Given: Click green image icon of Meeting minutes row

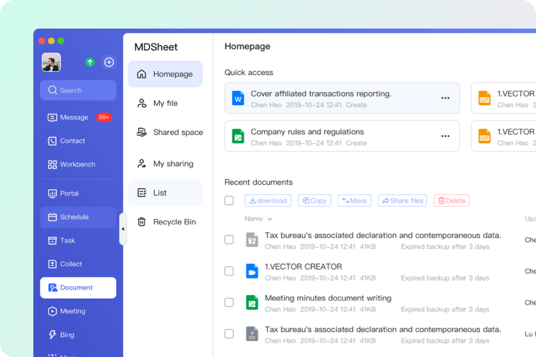Looking at the screenshot, I should tap(252, 302).
